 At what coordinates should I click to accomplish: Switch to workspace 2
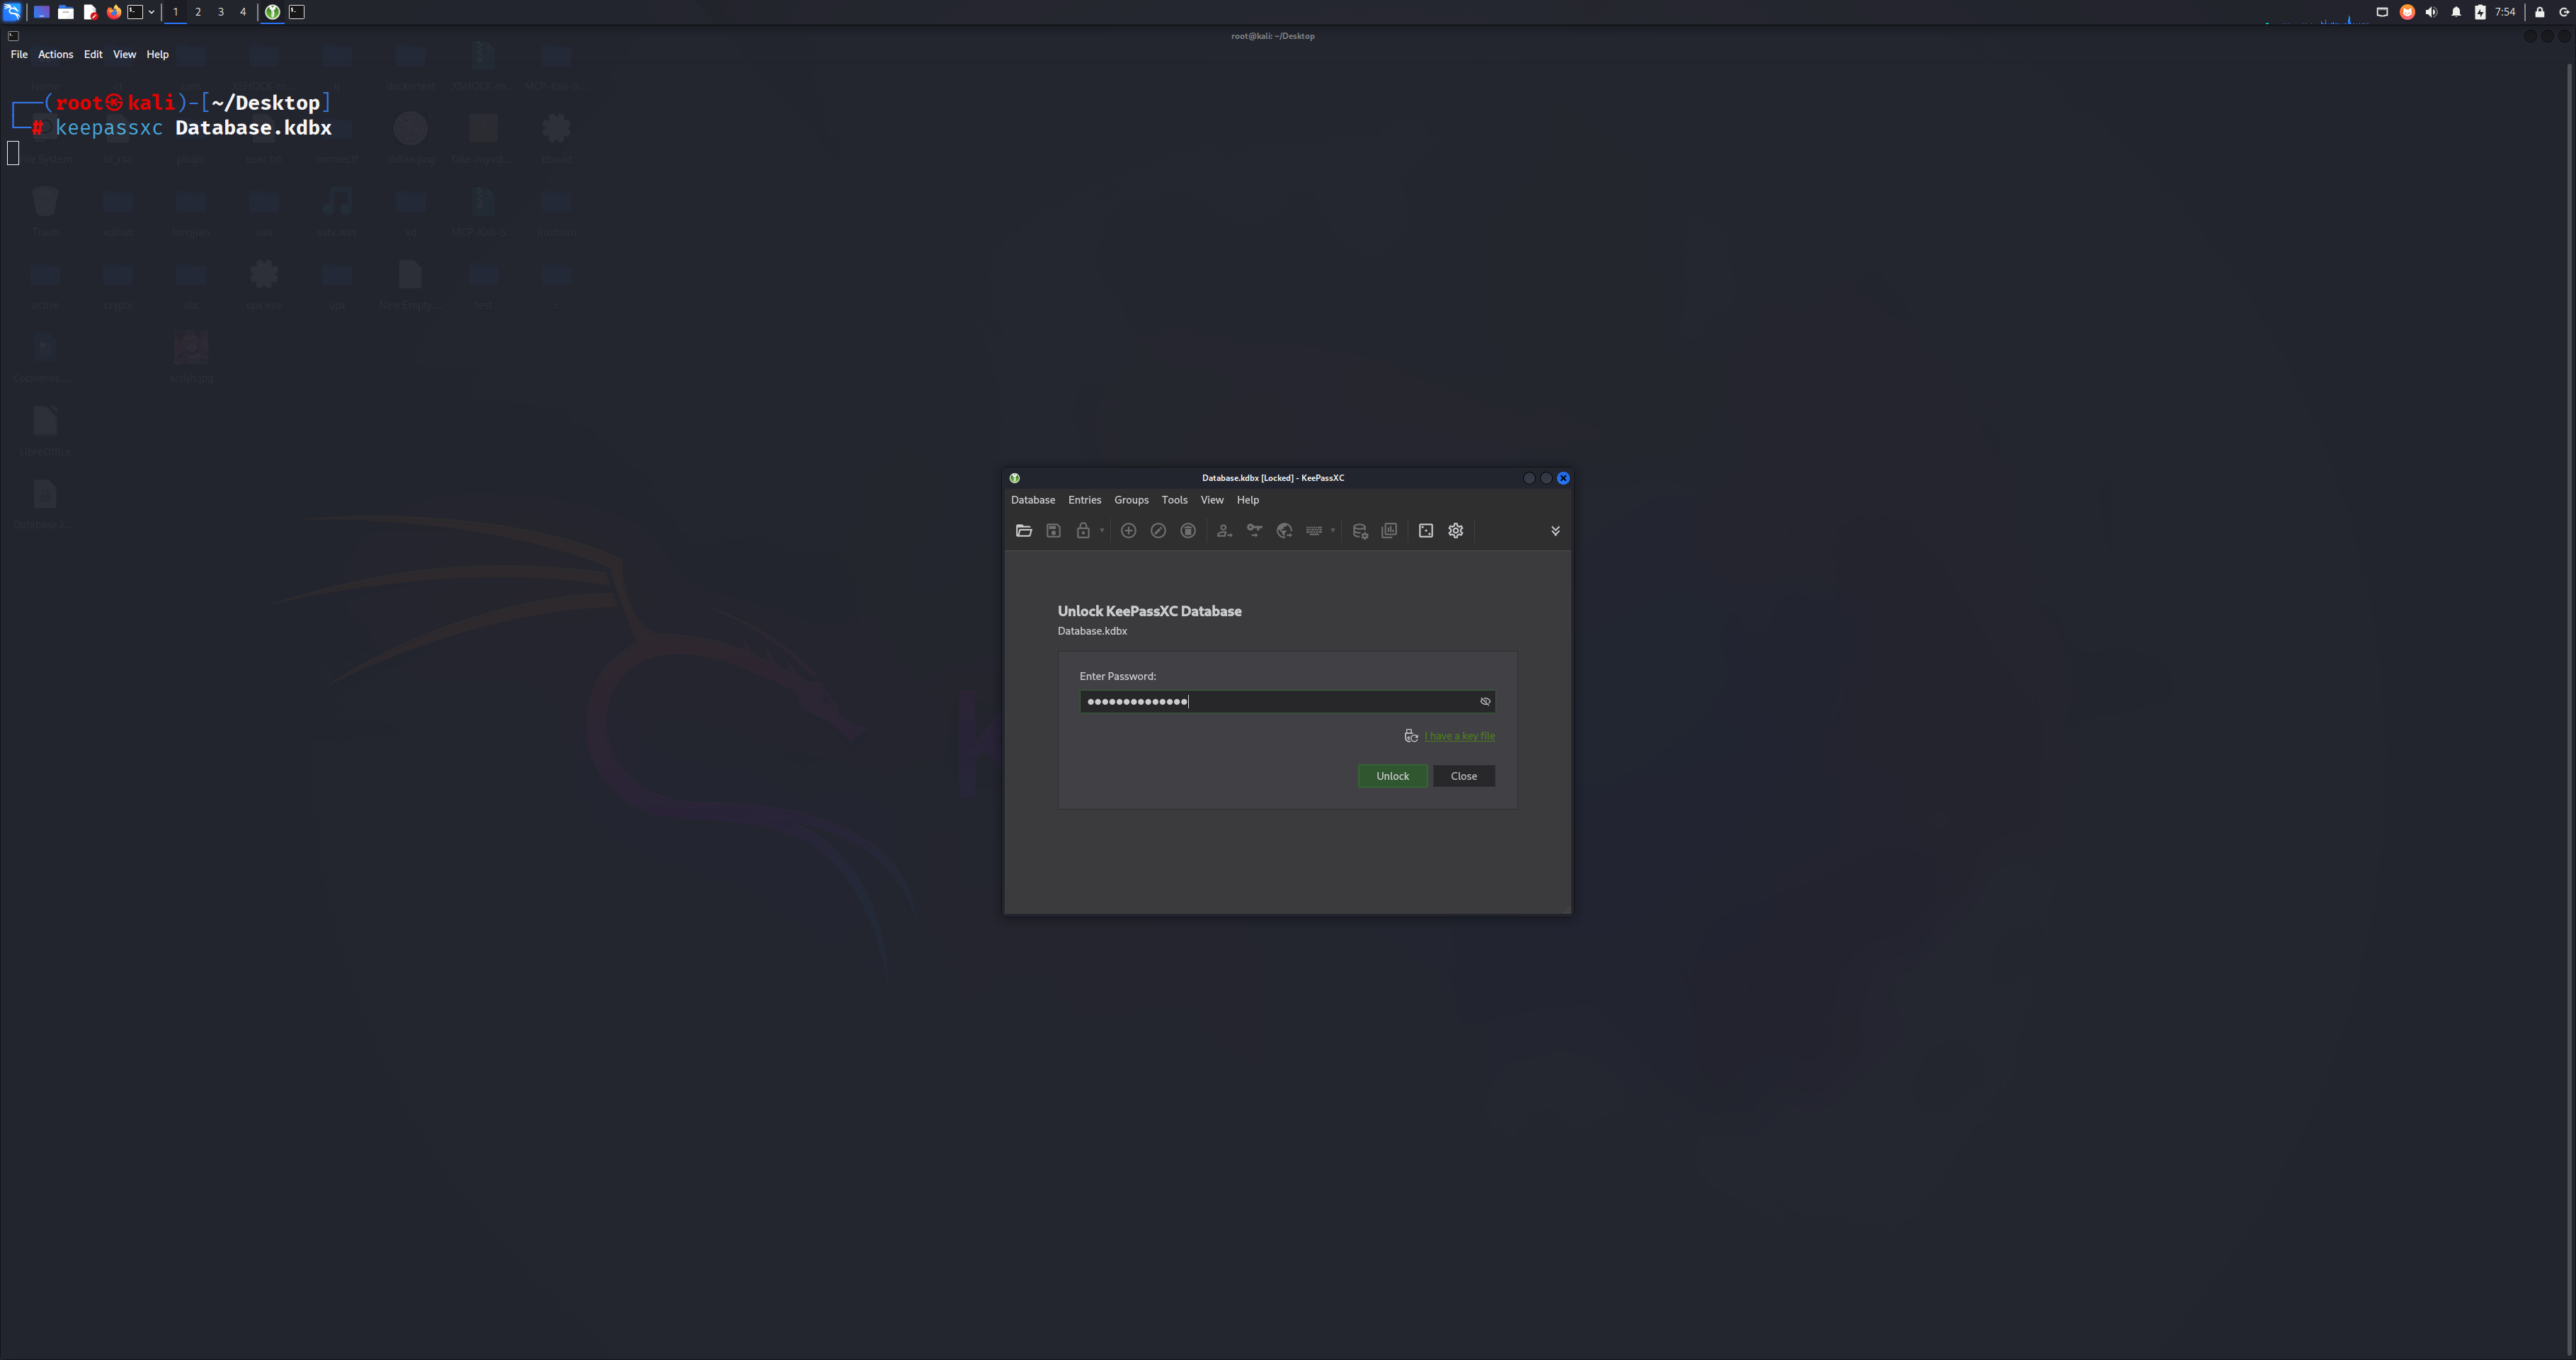(x=198, y=12)
